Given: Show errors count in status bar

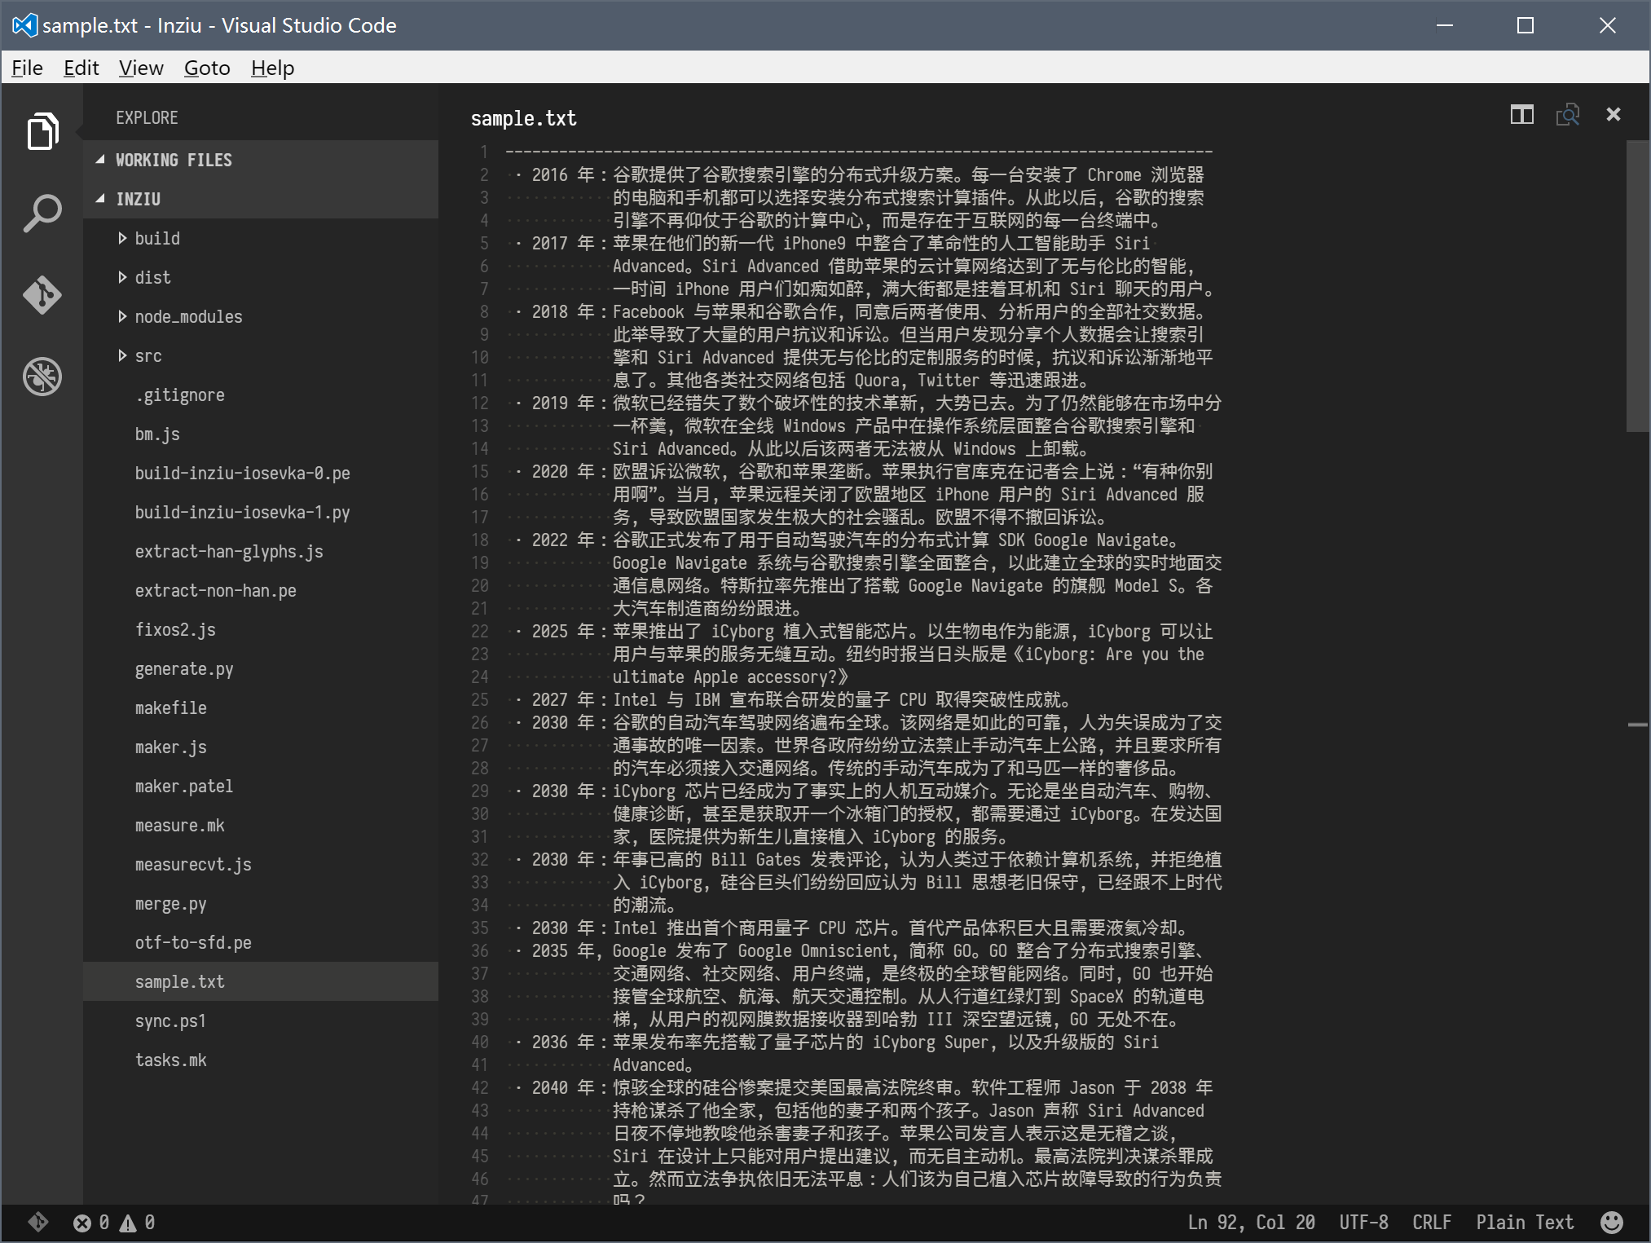Looking at the screenshot, I should [x=91, y=1222].
